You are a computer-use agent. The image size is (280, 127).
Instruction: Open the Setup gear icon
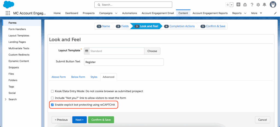258,5
